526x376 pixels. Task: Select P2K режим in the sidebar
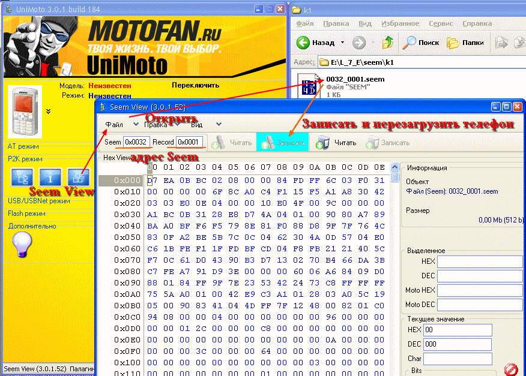click(x=25, y=159)
